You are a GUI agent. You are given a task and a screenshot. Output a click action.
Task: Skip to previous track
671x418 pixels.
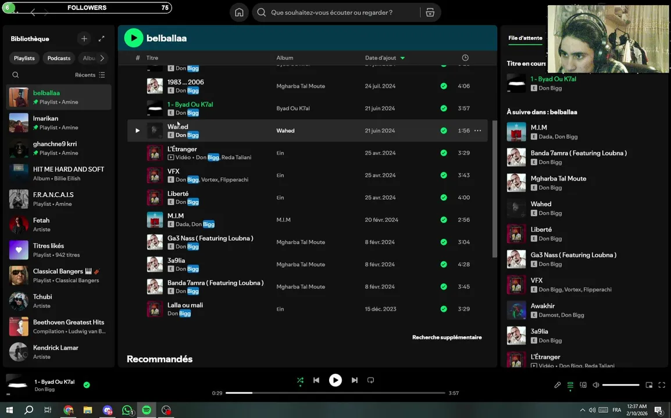pos(316,380)
